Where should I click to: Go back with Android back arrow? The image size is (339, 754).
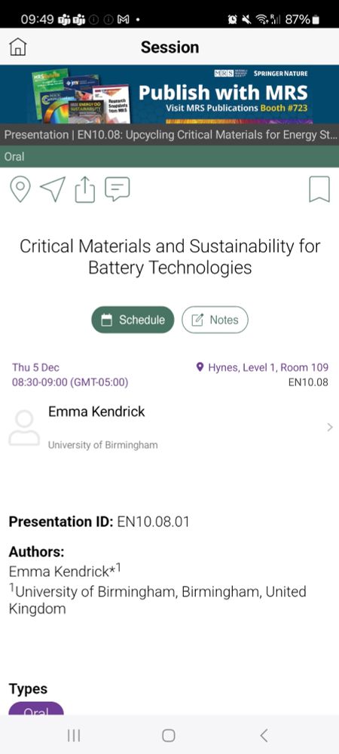tap(264, 735)
